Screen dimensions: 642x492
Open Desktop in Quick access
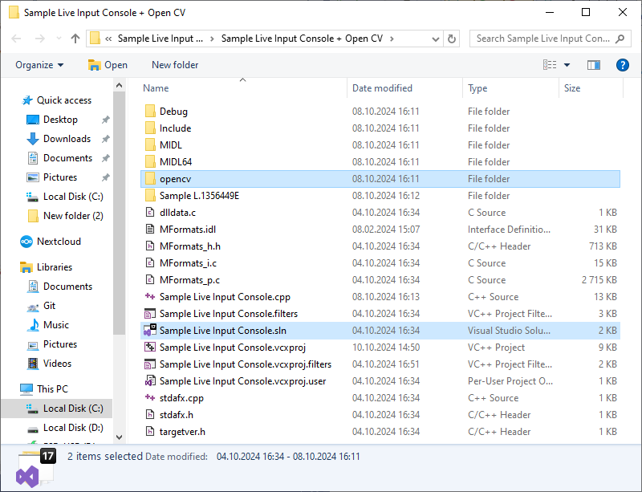pyautogui.click(x=61, y=120)
